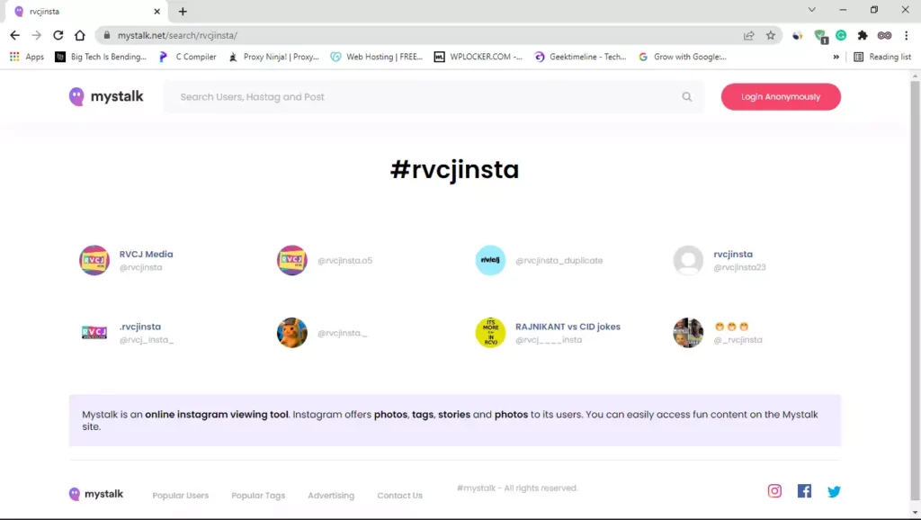
Task: Open Facebook icon in footer
Action: point(804,490)
